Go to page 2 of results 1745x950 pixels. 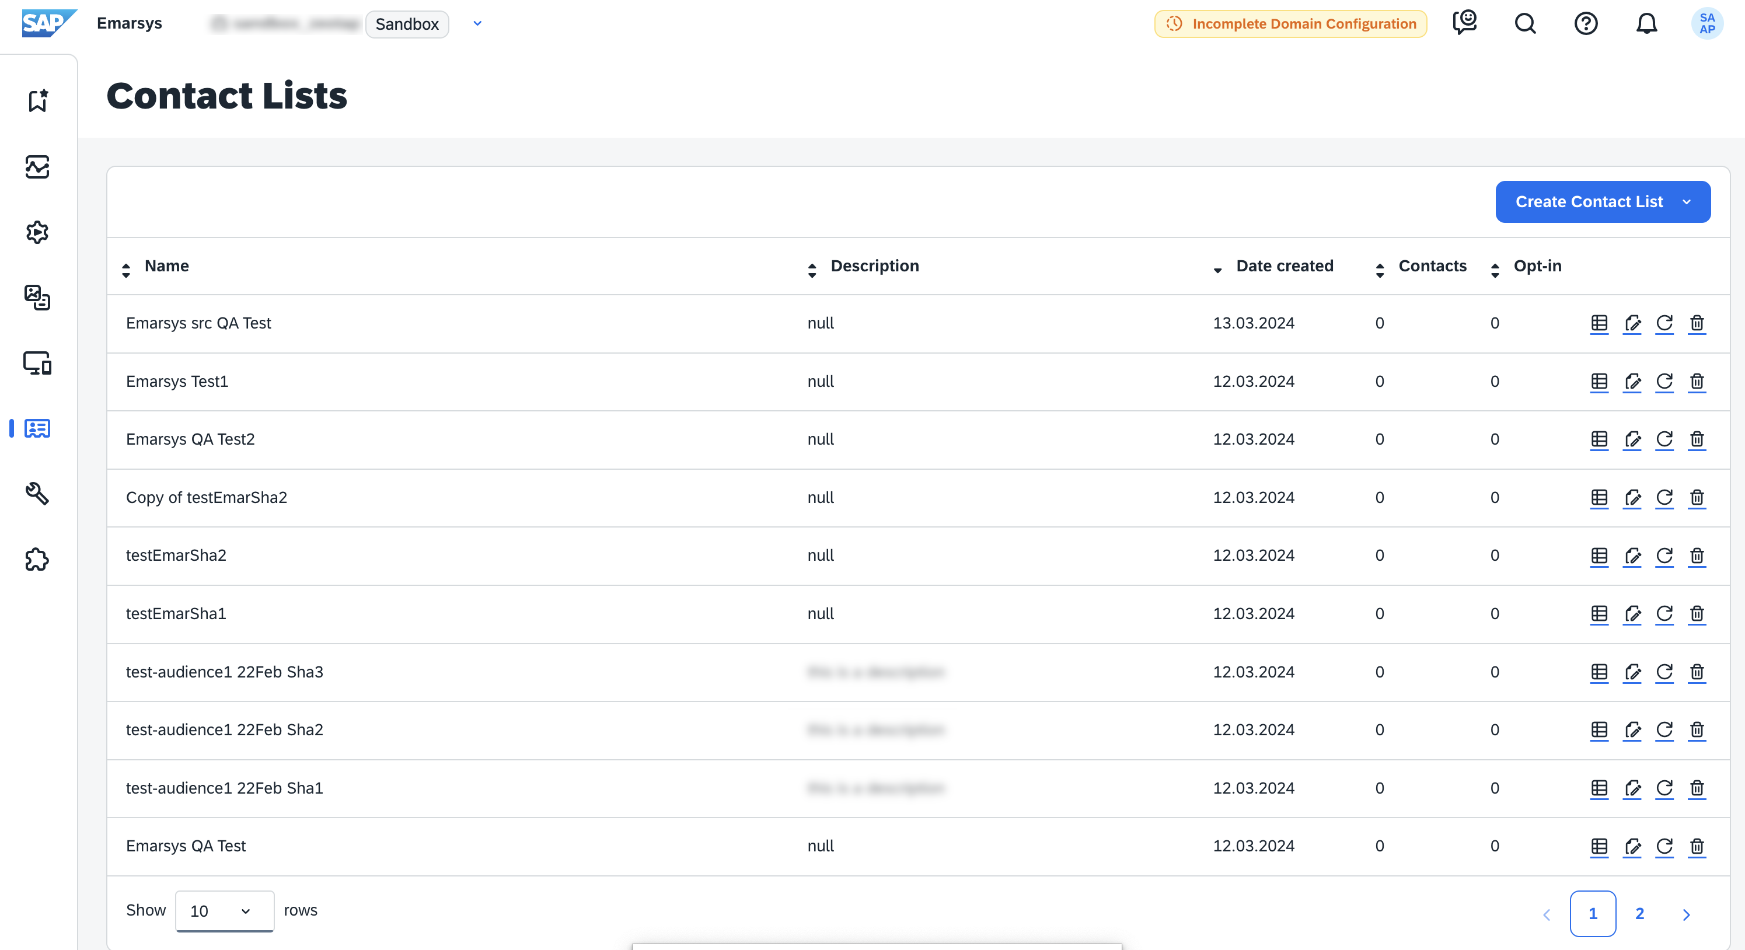pos(1639,913)
